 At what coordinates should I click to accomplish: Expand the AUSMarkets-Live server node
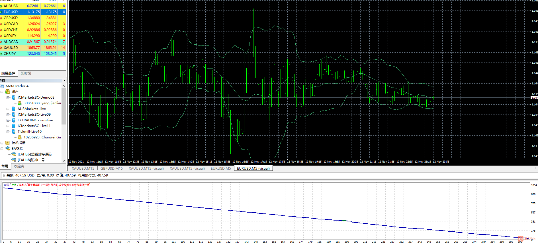click(8, 109)
